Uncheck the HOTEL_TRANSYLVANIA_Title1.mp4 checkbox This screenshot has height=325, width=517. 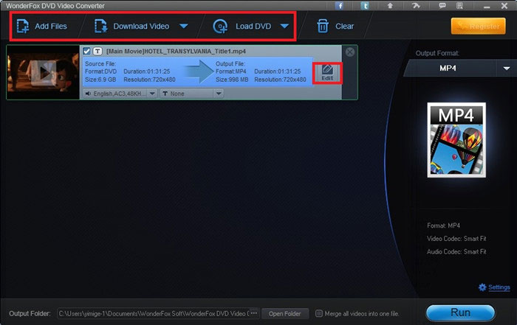(x=86, y=52)
